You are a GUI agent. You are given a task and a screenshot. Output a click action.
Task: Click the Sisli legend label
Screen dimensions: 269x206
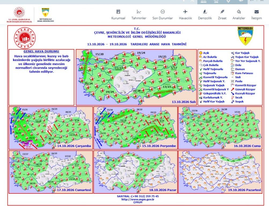pyautogui.click(x=238, y=77)
